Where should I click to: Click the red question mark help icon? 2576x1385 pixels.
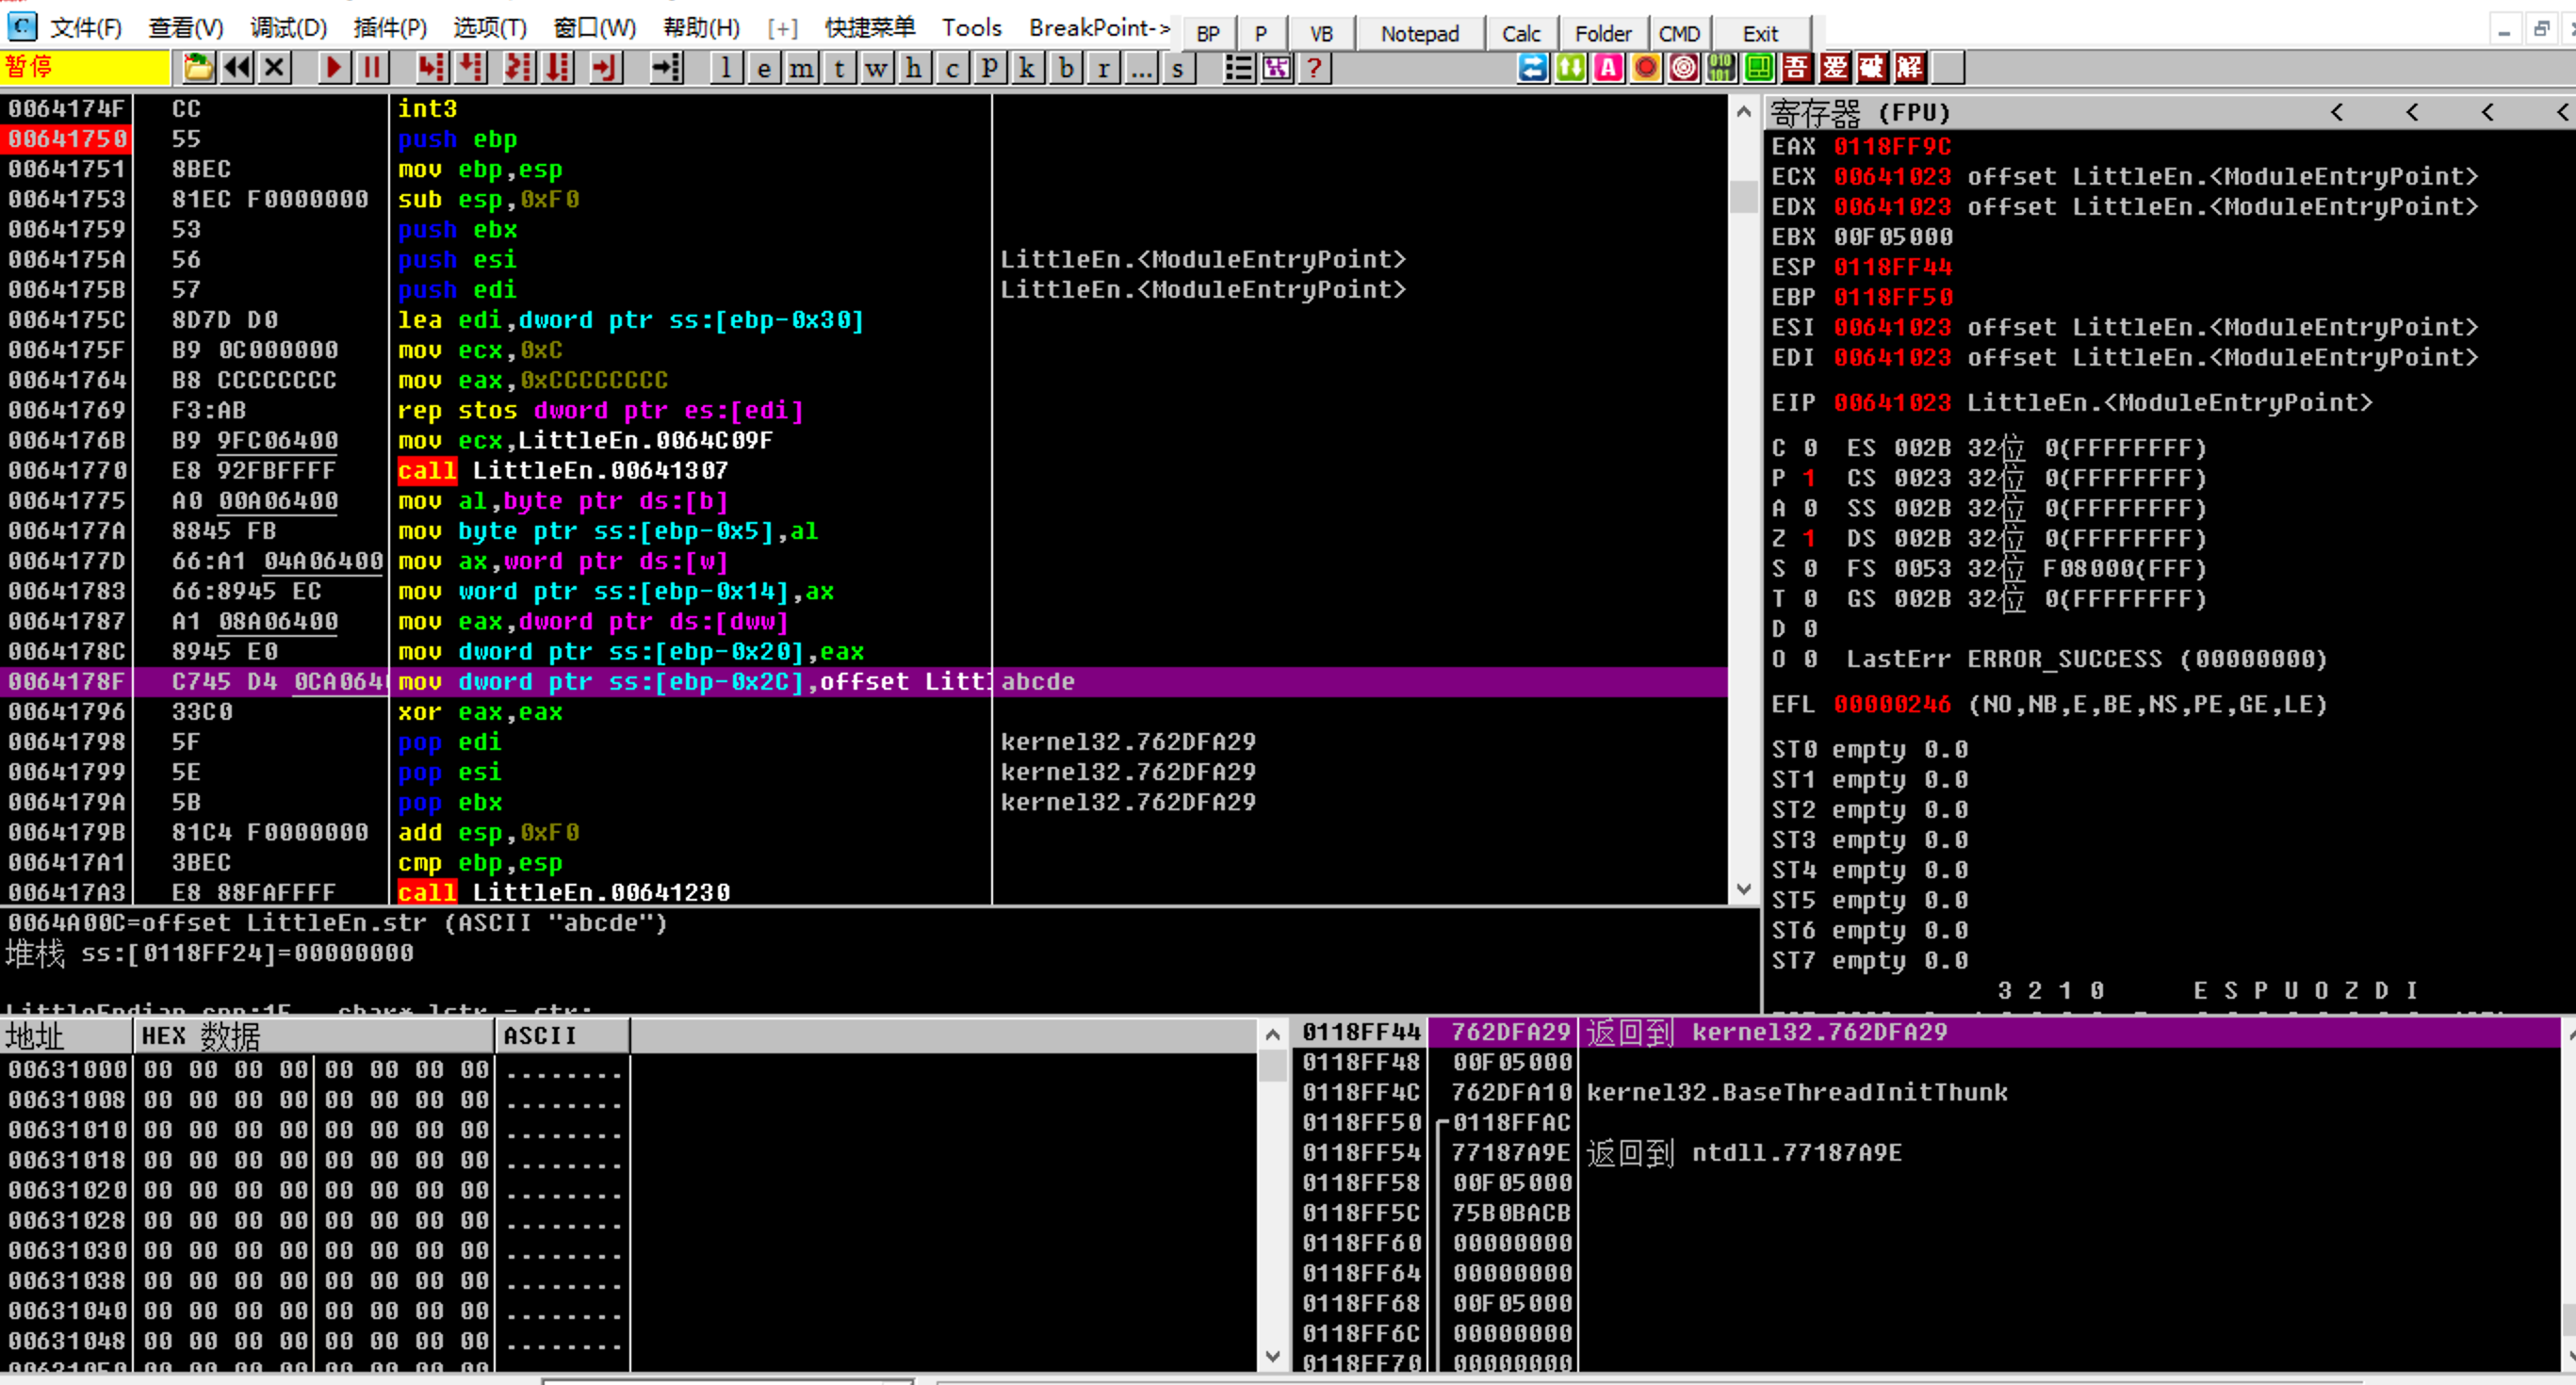[x=1315, y=68]
